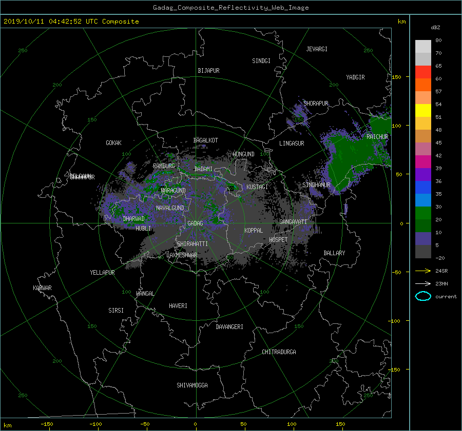Click the yellow 24SR arrow legend icon
The height and width of the screenshot is (431, 462).
click(423, 271)
